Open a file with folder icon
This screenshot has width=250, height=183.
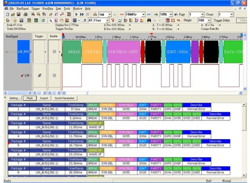pos(13,14)
